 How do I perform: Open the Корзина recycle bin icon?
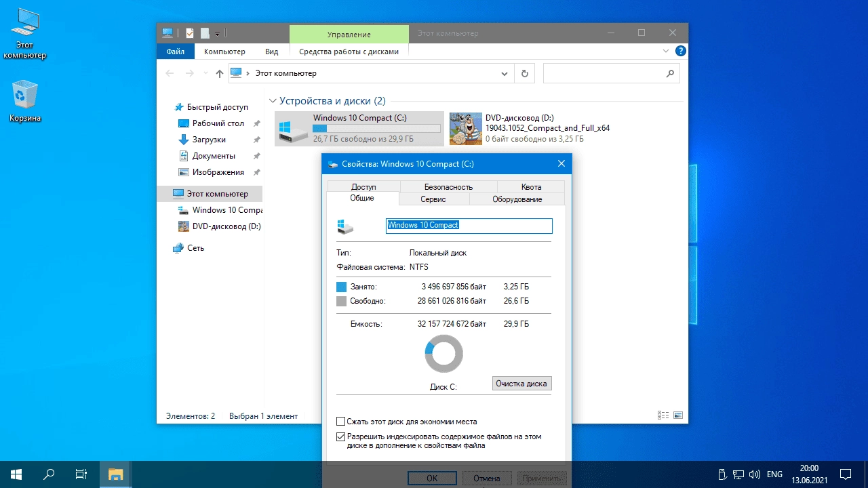pyautogui.click(x=25, y=102)
